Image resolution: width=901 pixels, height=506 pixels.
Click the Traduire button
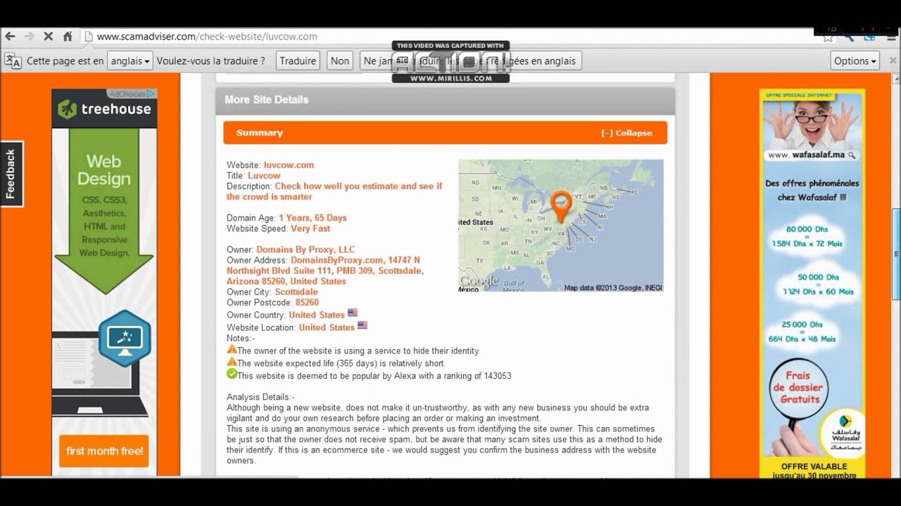tap(298, 60)
